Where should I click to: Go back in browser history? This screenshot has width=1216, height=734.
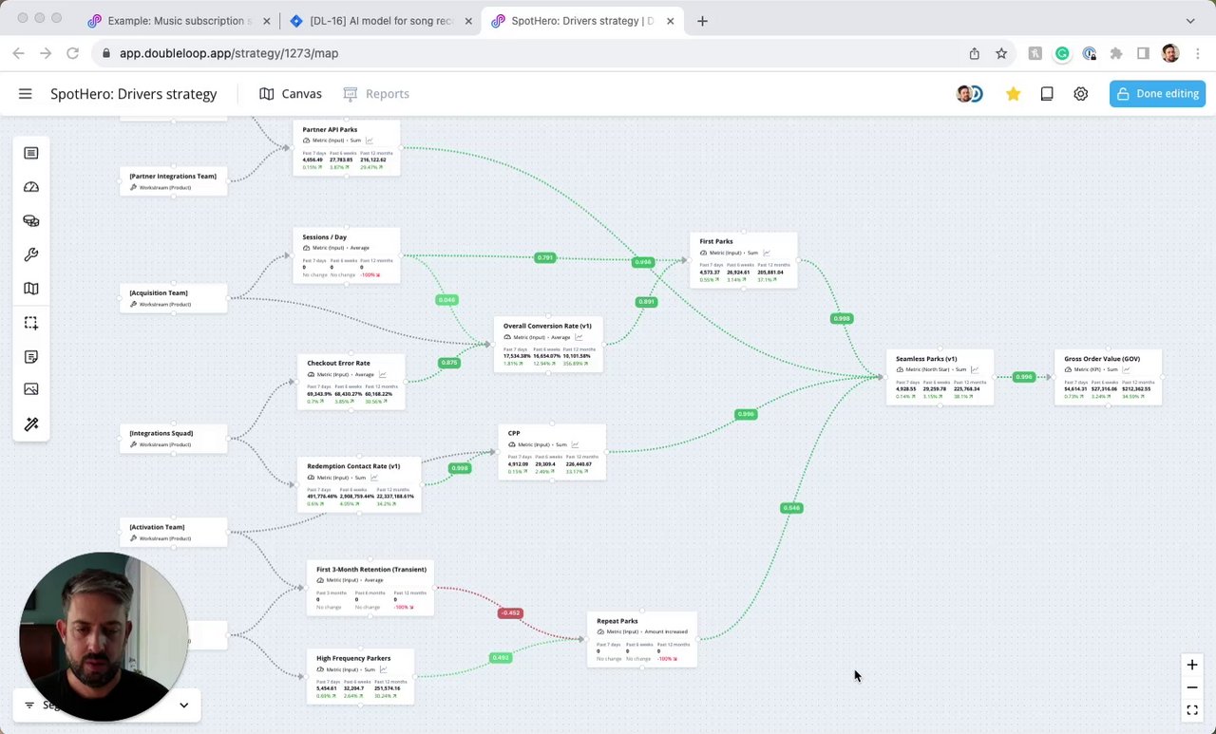[x=18, y=53]
